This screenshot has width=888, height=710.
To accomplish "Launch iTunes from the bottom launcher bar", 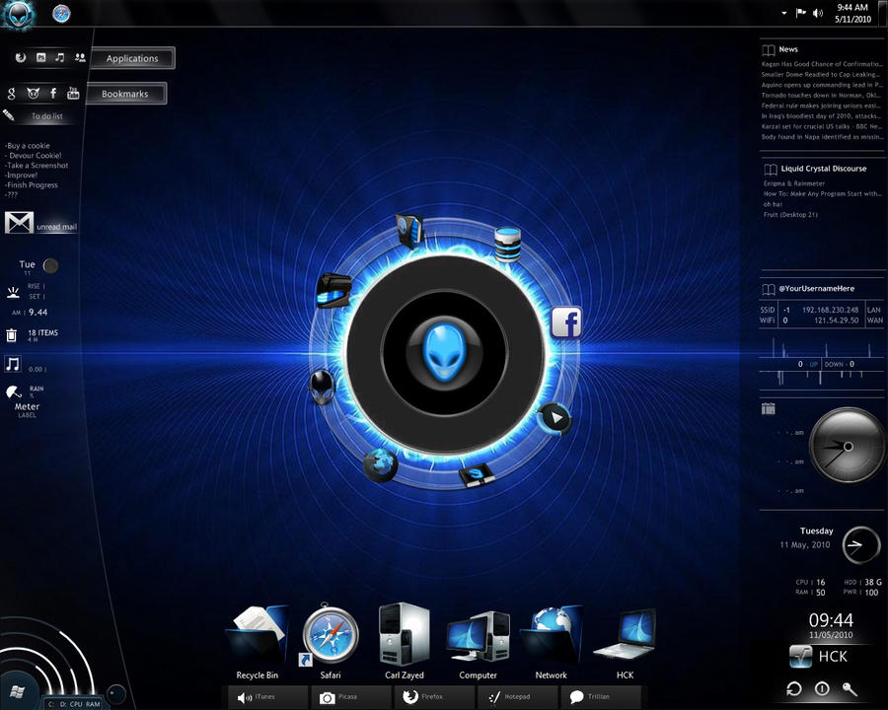I will [267, 697].
